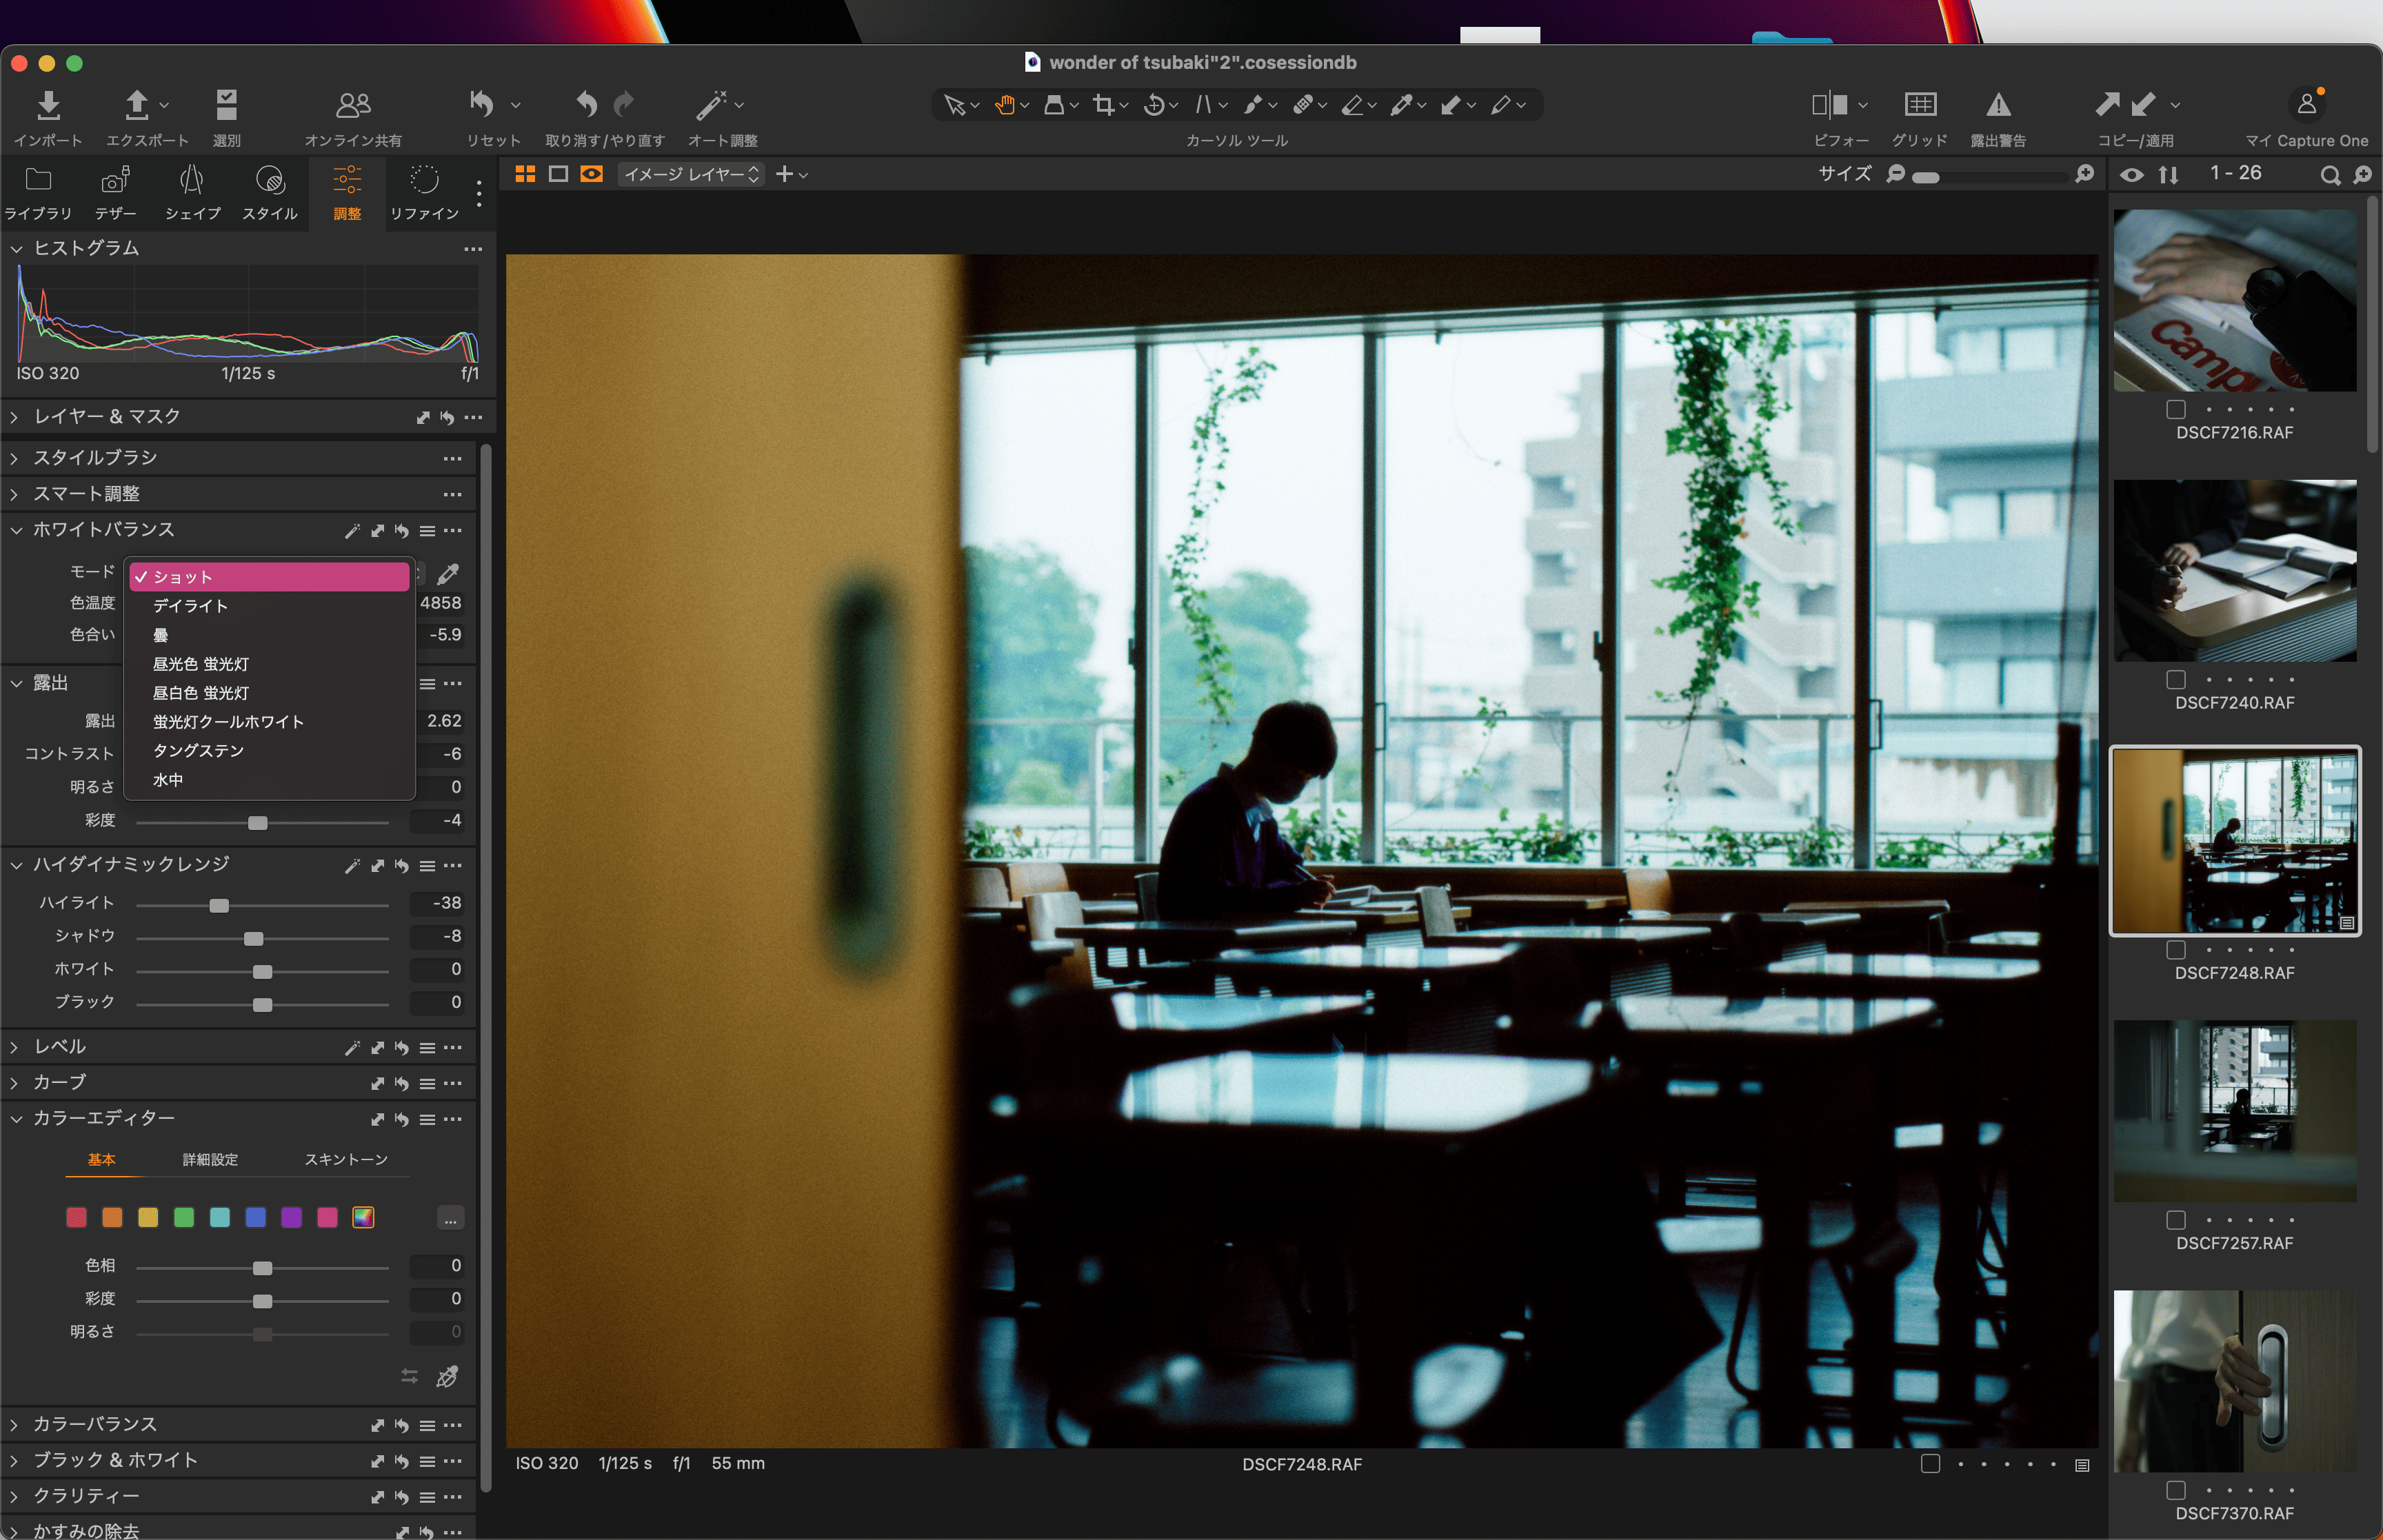Tick checkbox under DSCF7240.RAF thumbnail
The width and height of the screenshot is (2383, 1540).
[2175, 679]
